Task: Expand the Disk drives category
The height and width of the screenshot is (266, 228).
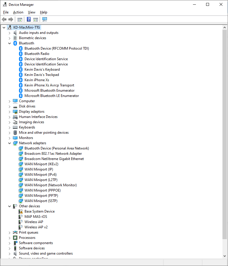Action: [10, 107]
